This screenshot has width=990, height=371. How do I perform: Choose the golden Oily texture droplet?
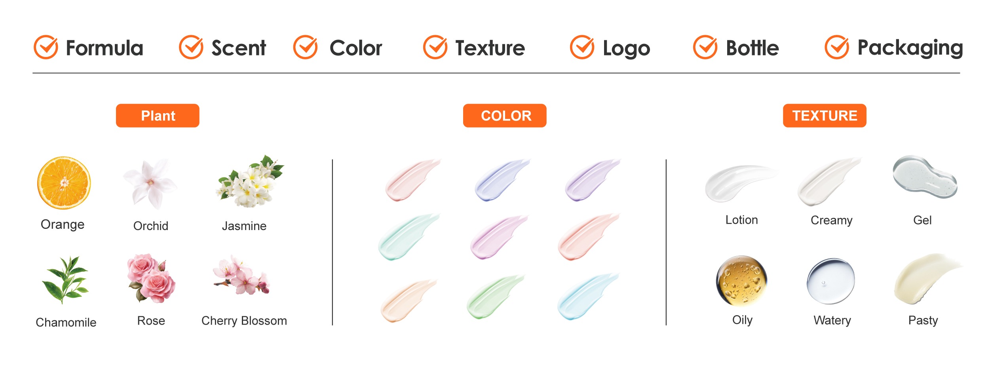tap(742, 281)
